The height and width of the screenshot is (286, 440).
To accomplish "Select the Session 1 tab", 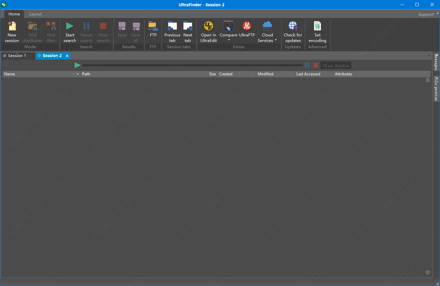I will click(17, 56).
